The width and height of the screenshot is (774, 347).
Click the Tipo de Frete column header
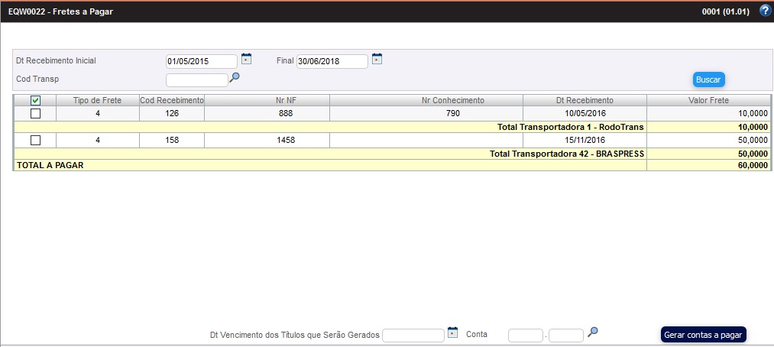[97, 100]
